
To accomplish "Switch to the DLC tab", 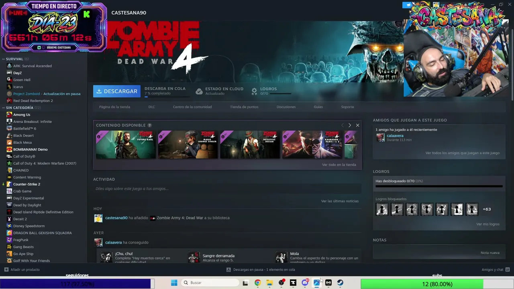I will pos(151,107).
